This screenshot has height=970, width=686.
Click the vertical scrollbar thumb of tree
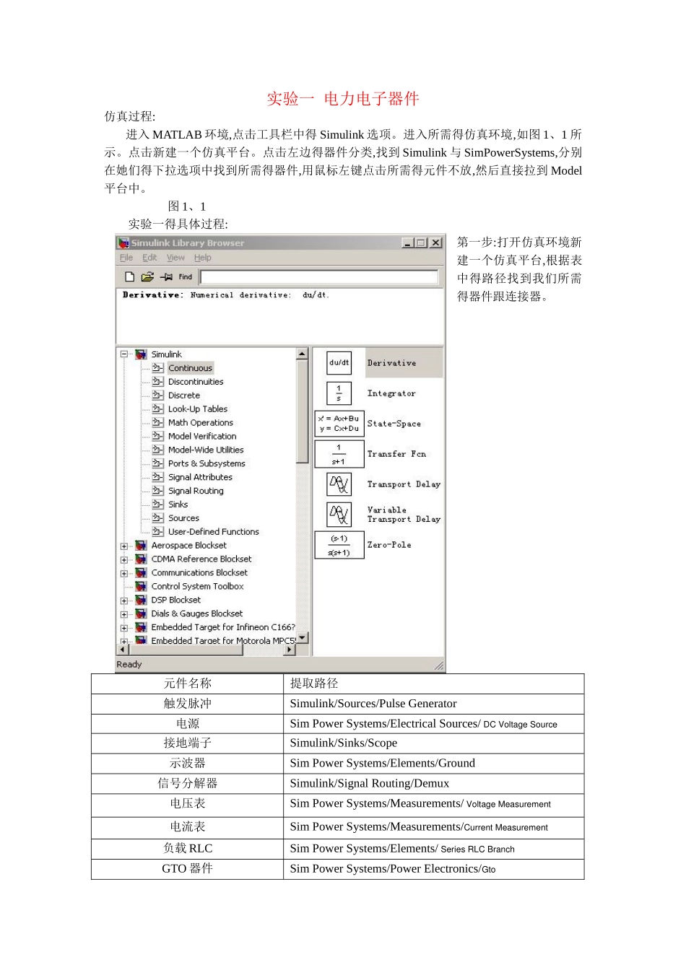pyautogui.click(x=302, y=411)
